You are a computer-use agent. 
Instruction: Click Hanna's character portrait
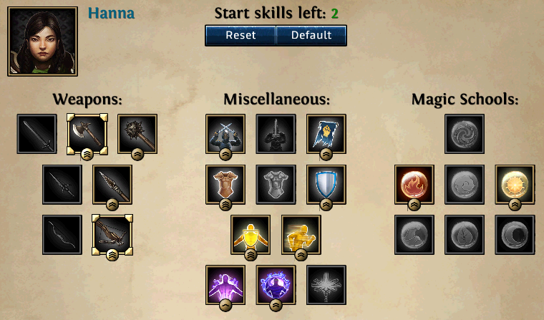[x=43, y=42]
